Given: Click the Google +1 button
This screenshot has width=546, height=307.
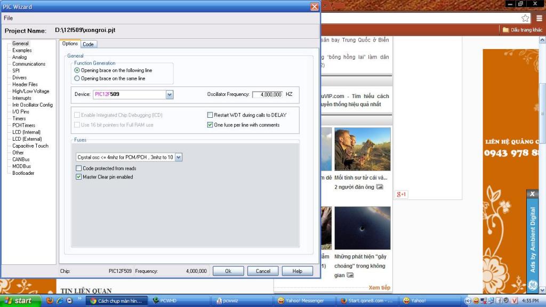Looking at the screenshot, I should click(401, 194).
